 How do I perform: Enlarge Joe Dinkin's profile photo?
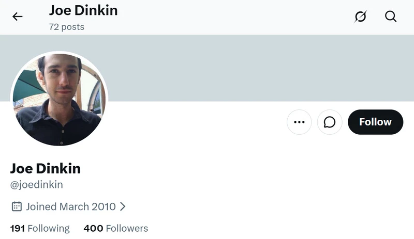[59, 99]
